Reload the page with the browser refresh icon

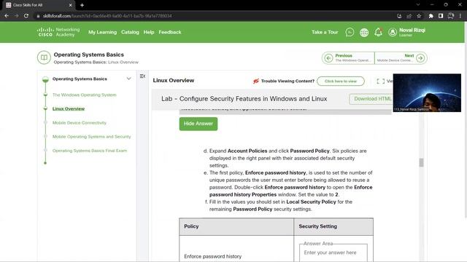[26, 16]
